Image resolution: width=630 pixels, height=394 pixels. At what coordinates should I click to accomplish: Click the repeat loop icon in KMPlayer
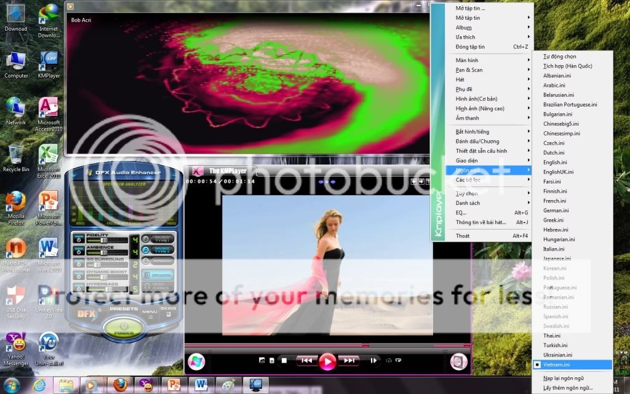coord(399,360)
